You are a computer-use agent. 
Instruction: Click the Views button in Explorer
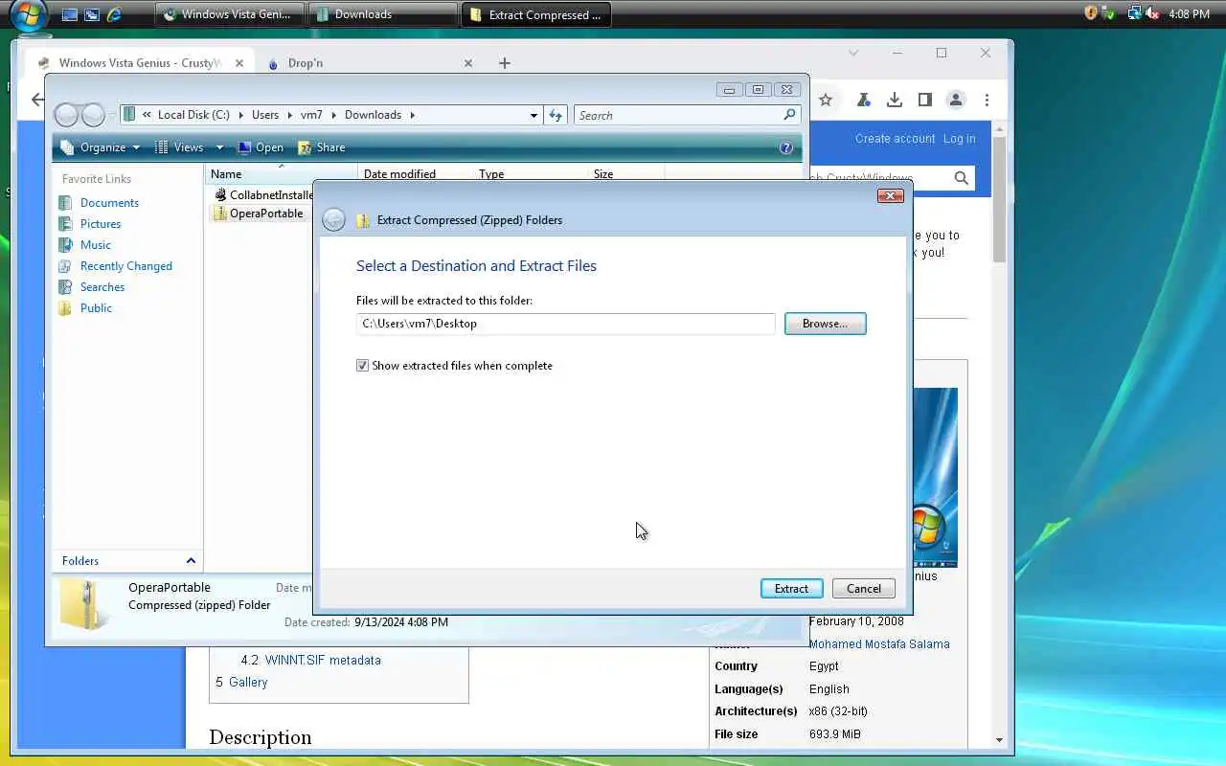[181, 147]
